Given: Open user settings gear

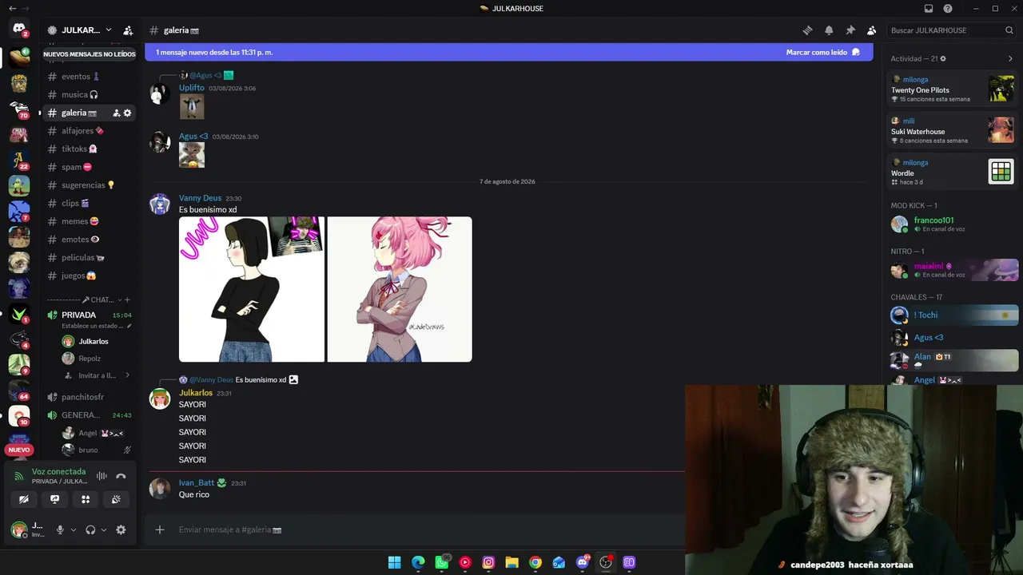Looking at the screenshot, I should point(121,529).
